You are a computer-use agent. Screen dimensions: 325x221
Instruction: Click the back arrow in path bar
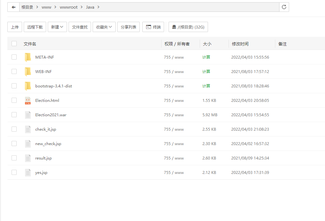pos(13,7)
